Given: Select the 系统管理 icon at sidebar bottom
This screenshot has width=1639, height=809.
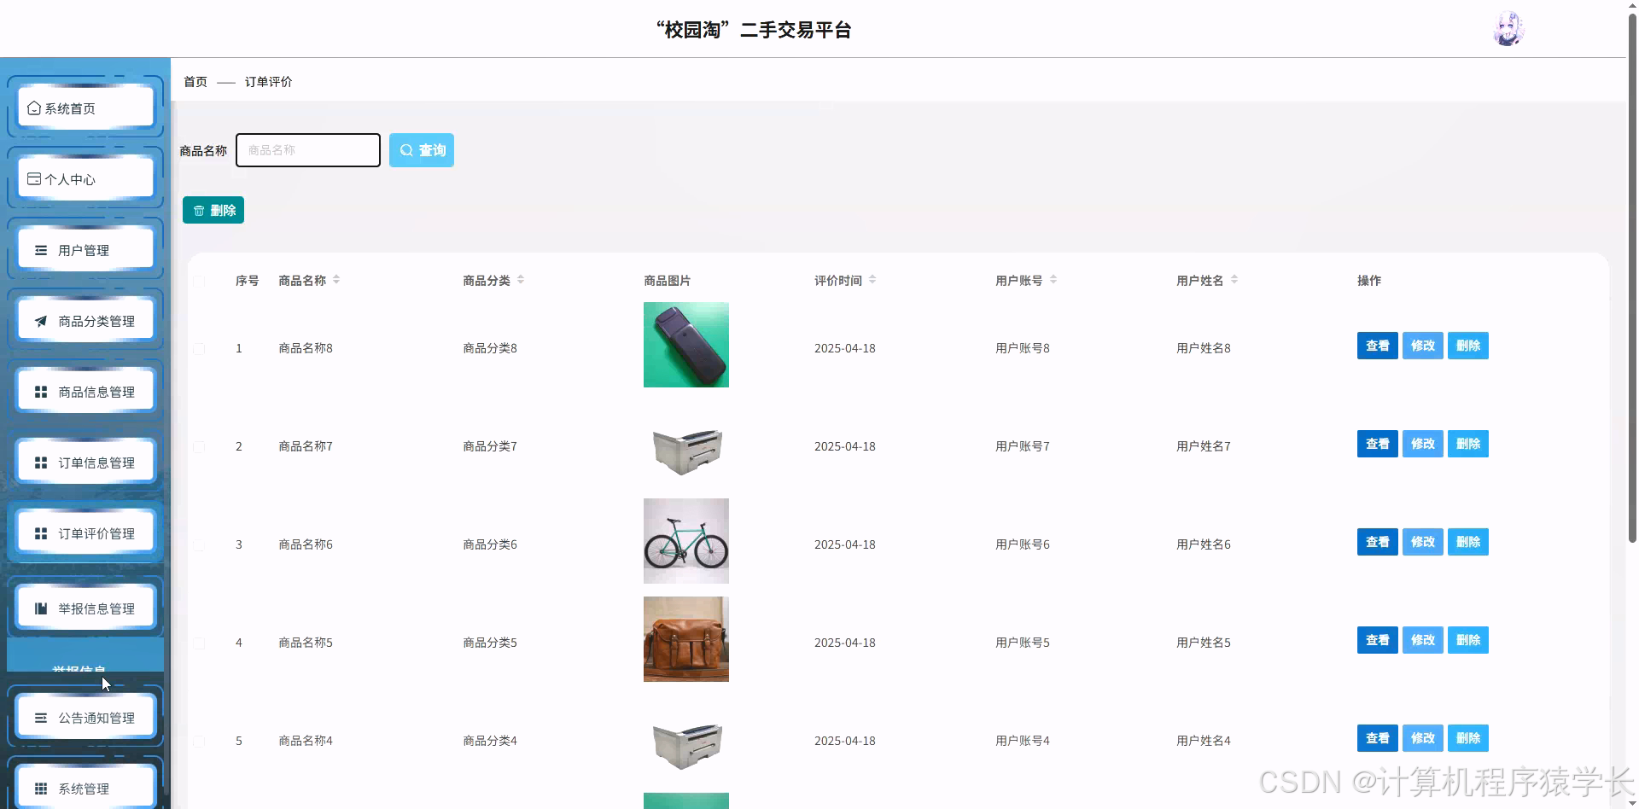Looking at the screenshot, I should click(x=39, y=787).
